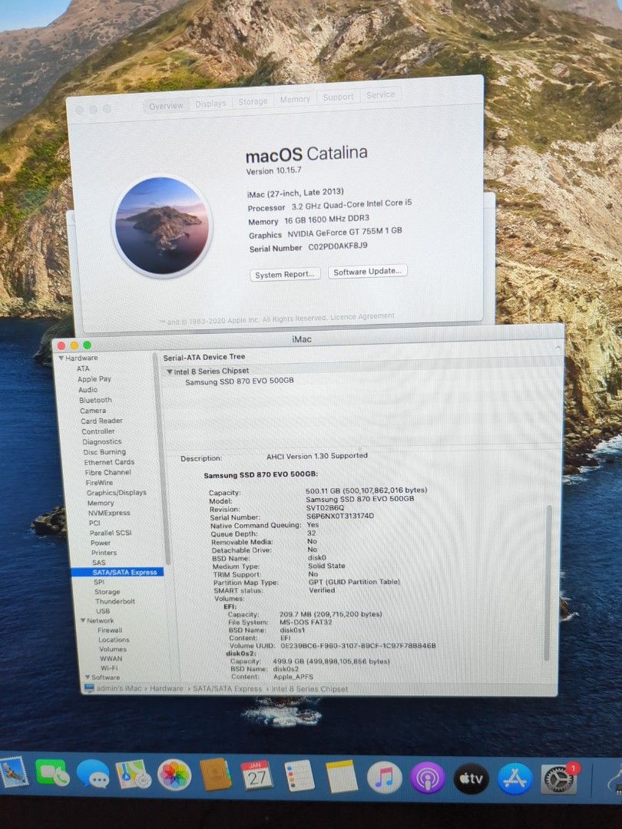Switch to the Memory tab
Image resolution: width=622 pixels, height=829 pixels.
pos(295,99)
